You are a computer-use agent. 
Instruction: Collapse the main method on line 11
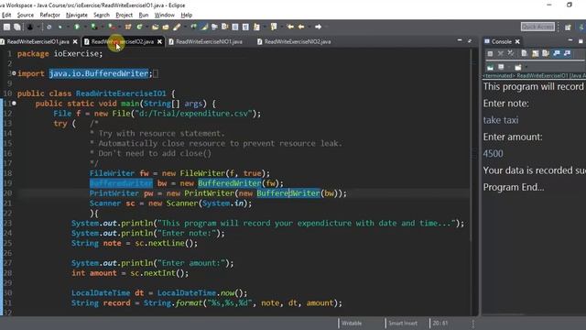click(14, 104)
